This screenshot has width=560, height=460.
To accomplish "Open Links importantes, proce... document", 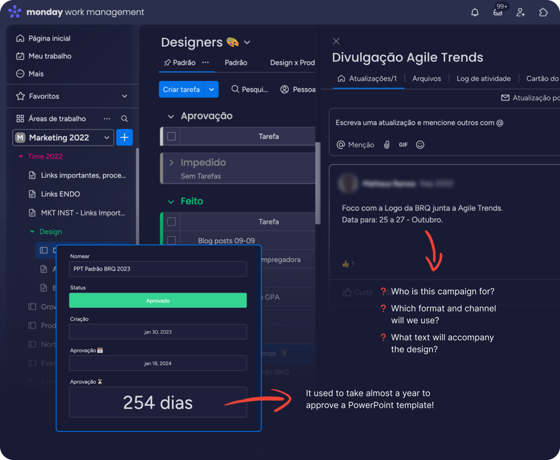I will point(77,175).
